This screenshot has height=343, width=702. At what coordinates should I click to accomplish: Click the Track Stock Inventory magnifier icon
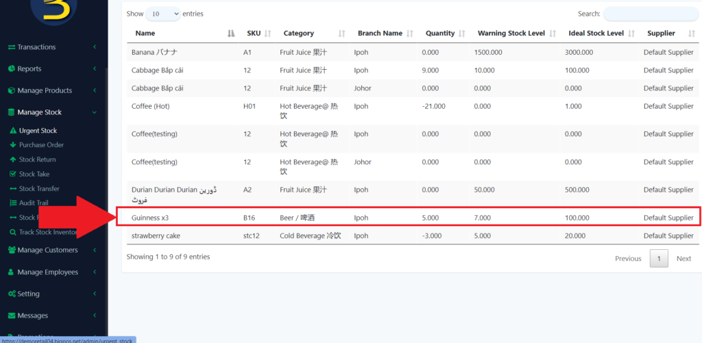(x=13, y=233)
